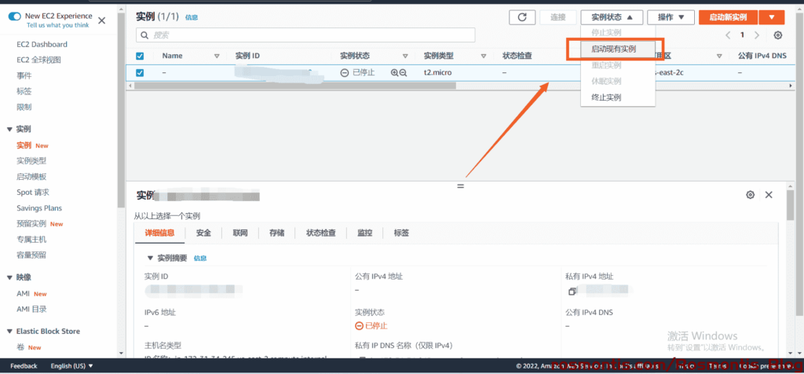Collapse the 实例摘要 section

[x=150, y=258]
